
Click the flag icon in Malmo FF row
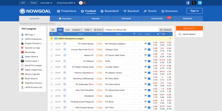point(145,55)
